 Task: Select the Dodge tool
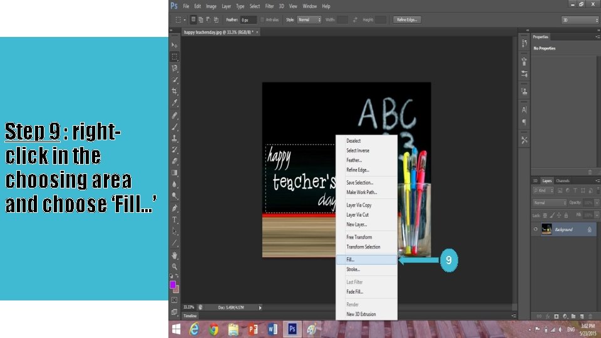(x=175, y=196)
